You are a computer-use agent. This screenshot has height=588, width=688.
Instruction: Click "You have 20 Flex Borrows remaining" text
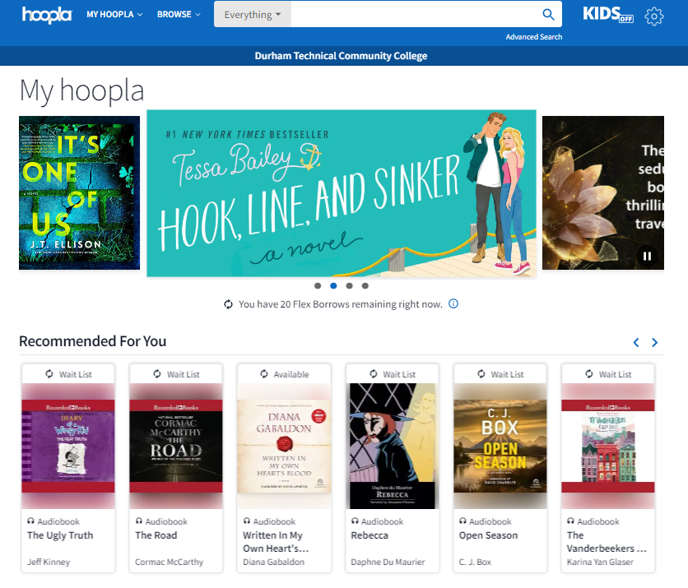tap(341, 304)
